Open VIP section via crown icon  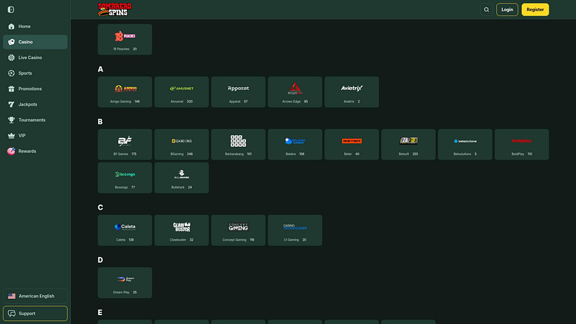pos(11,135)
